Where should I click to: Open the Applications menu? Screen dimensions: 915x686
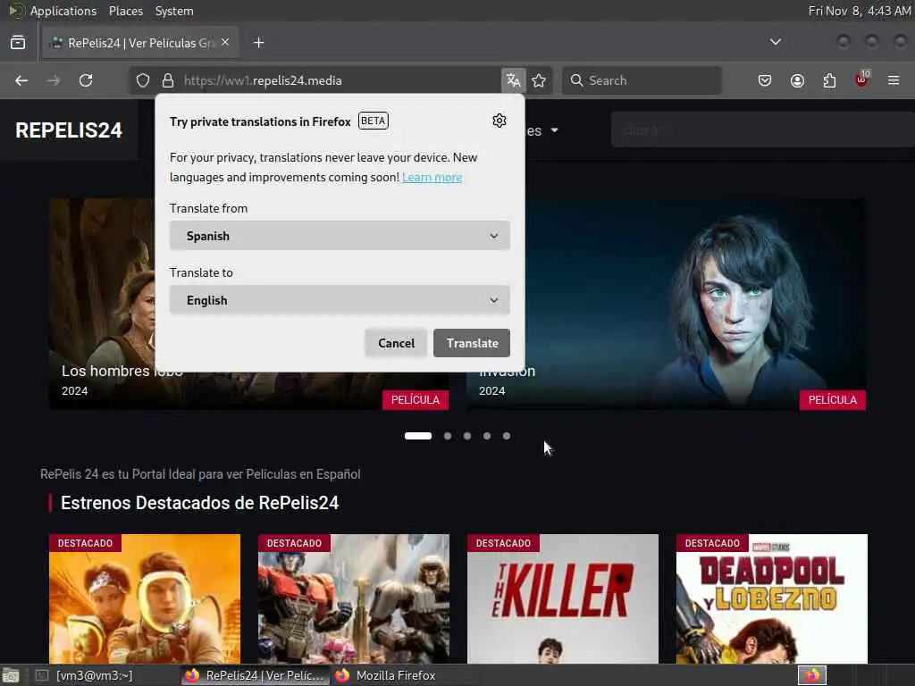click(63, 11)
